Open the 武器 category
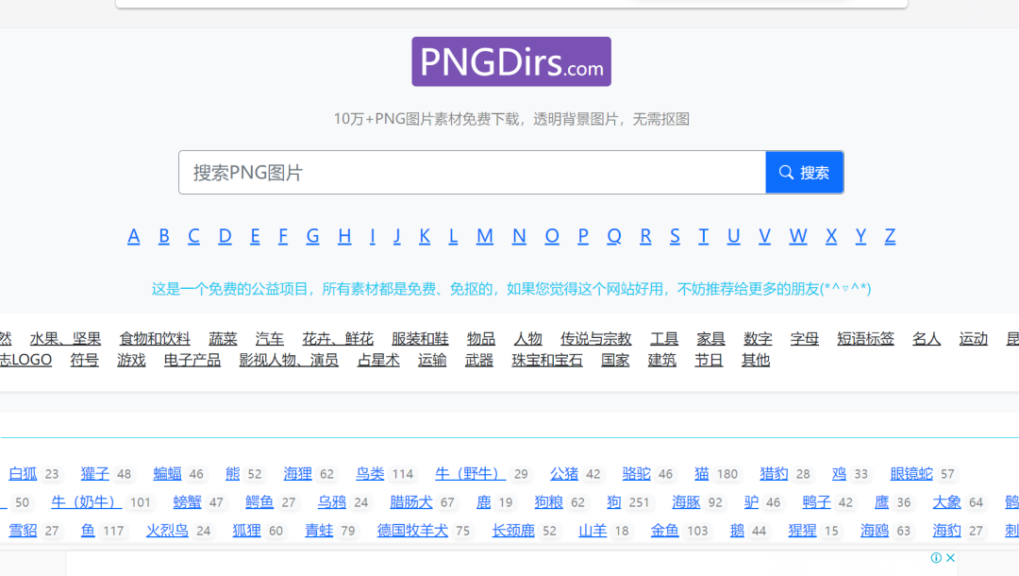This screenshot has width=1019, height=576. click(479, 360)
